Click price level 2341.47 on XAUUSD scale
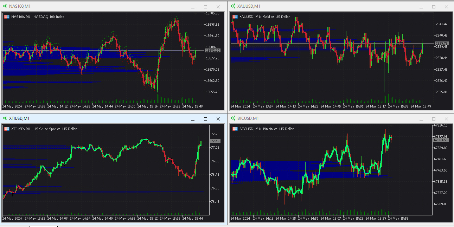Image resolution: width=454 pixels, height=227 pixels. click(441, 24)
